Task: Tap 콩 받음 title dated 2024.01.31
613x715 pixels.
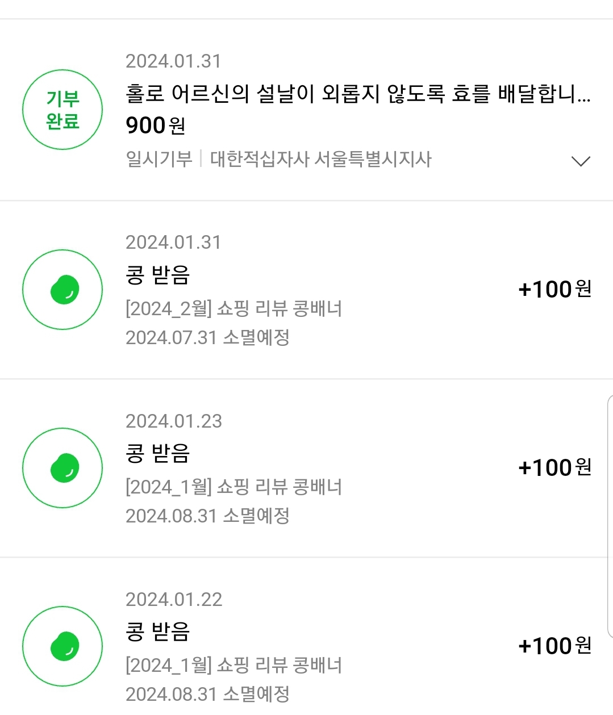Action: [157, 275]
